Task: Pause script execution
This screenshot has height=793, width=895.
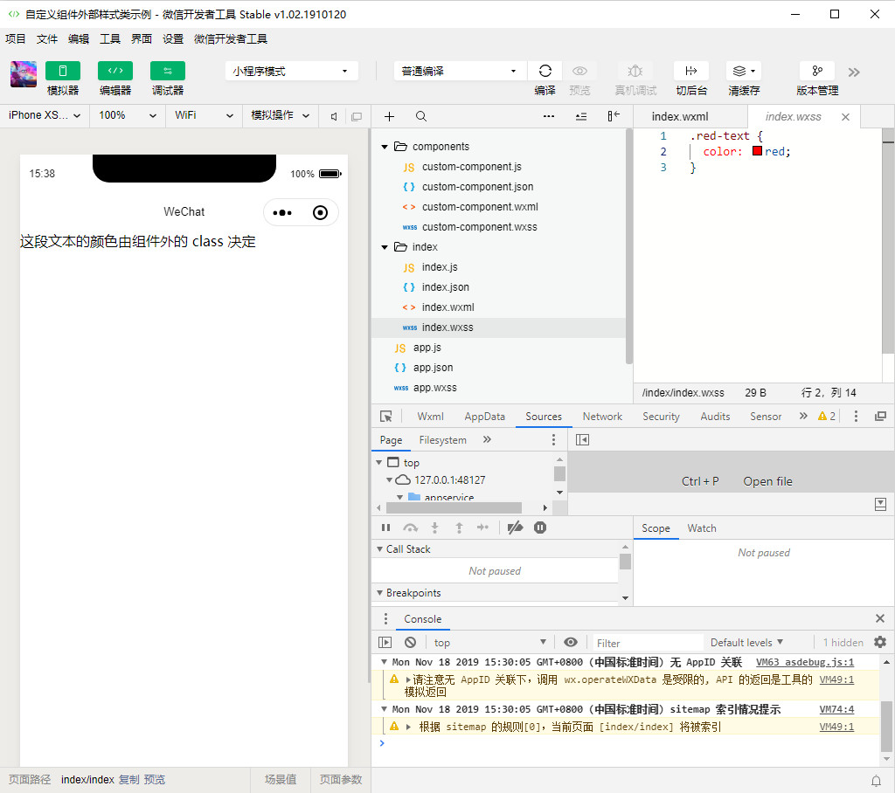Action: (385, 528)
